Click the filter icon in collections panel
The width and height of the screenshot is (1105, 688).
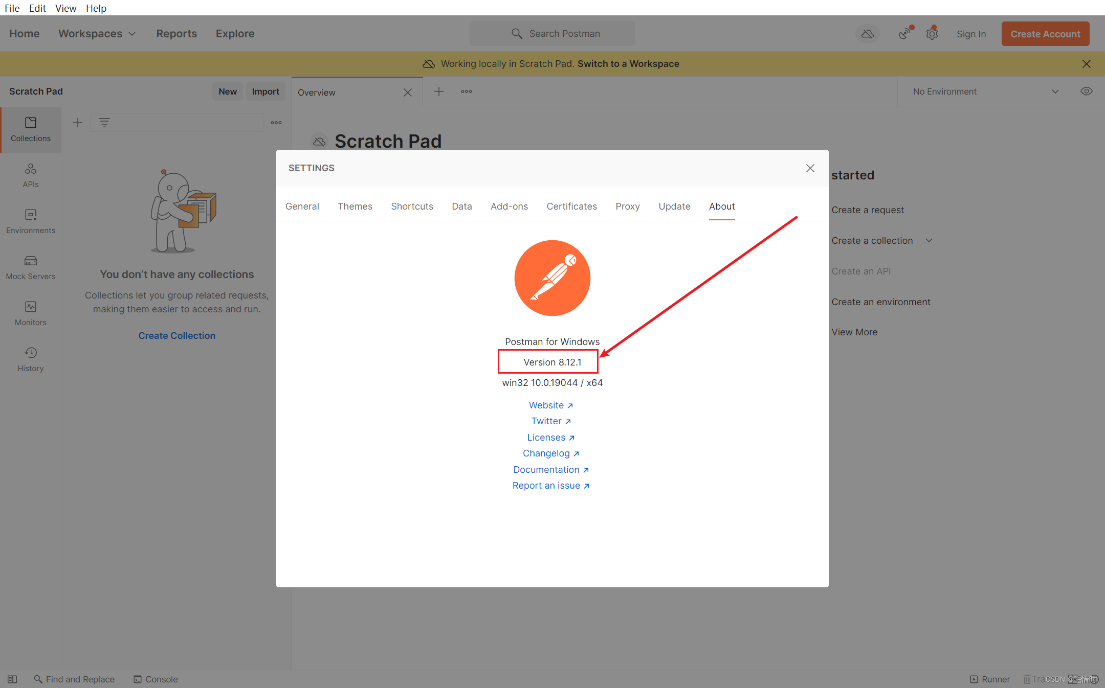tap(104, 123)
